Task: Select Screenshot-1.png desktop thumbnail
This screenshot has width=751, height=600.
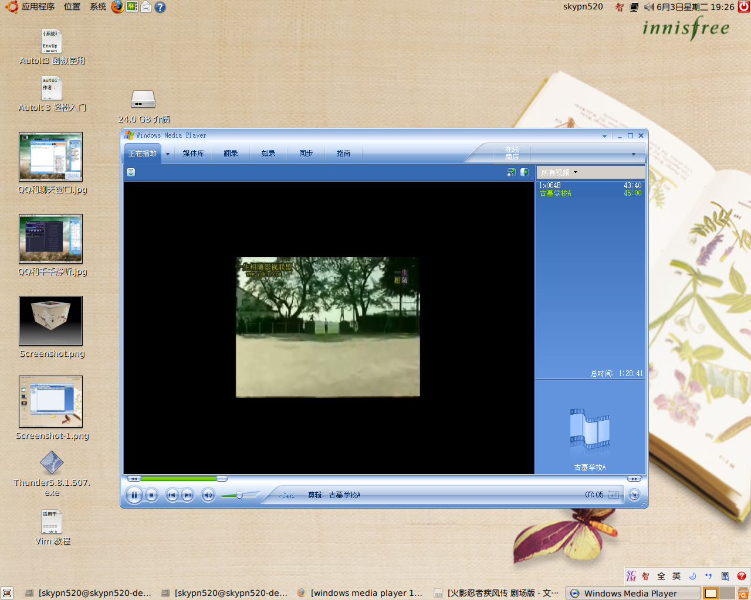Action: click(x=50, y=402)
